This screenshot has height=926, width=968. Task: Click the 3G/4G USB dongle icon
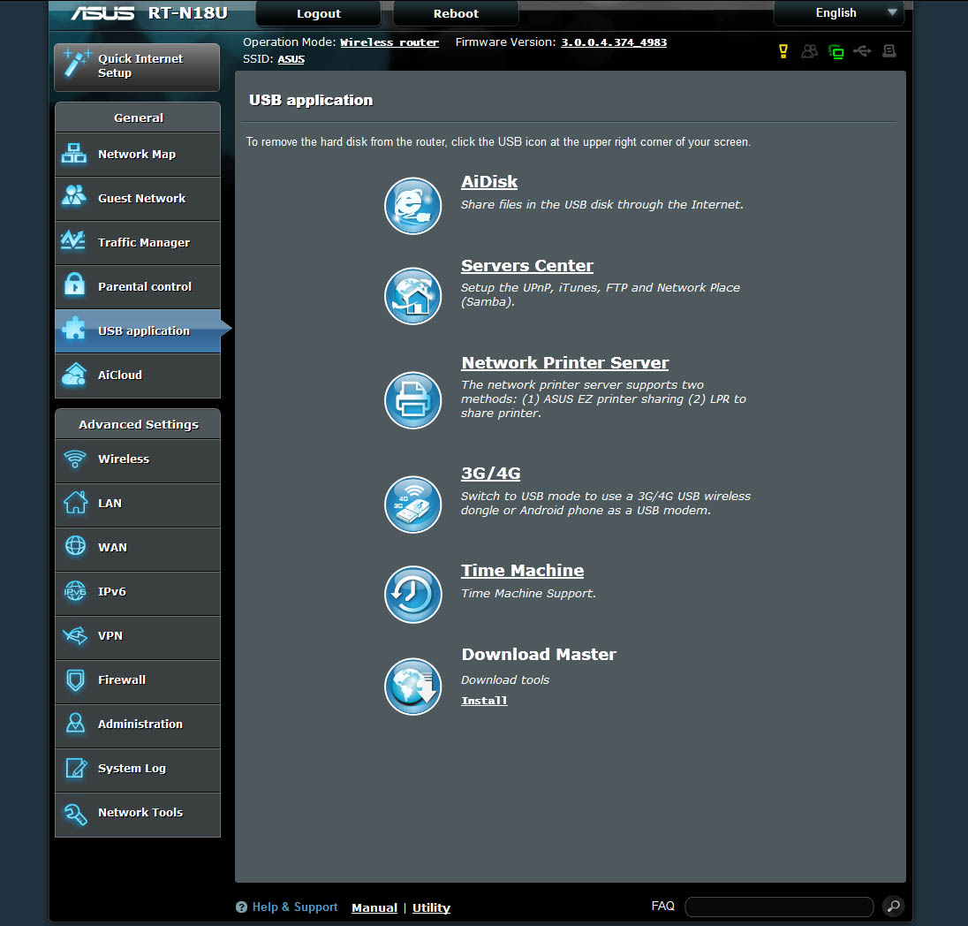(412, 504)
